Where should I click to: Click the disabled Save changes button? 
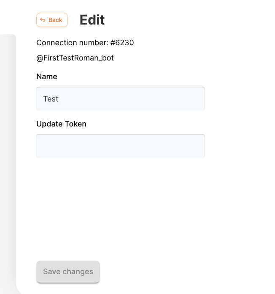[x=68, y=272]
